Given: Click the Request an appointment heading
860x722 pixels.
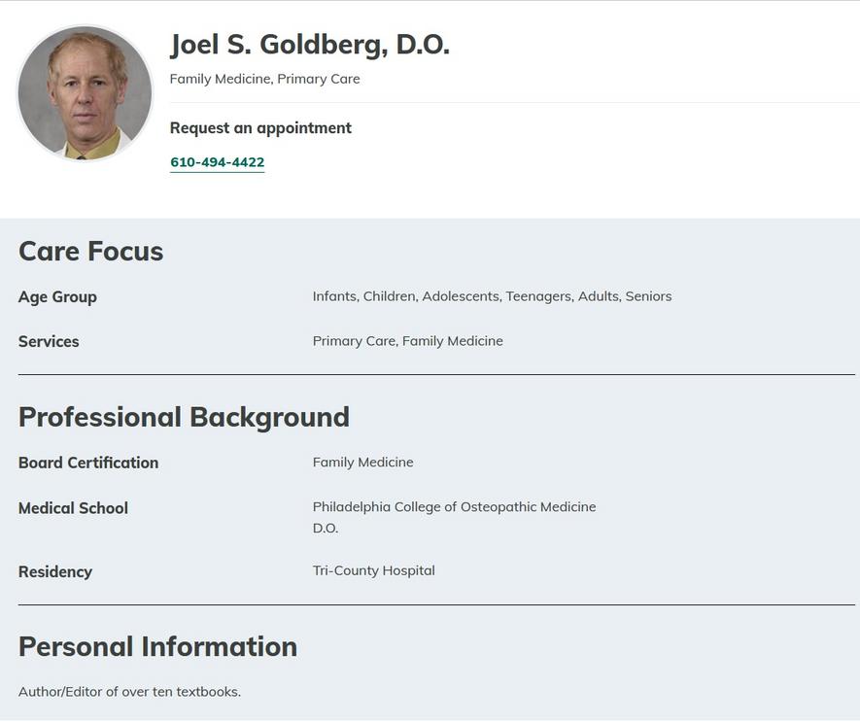Looking at the screenshot, I should pyautogui.click(x=260, y=127).
